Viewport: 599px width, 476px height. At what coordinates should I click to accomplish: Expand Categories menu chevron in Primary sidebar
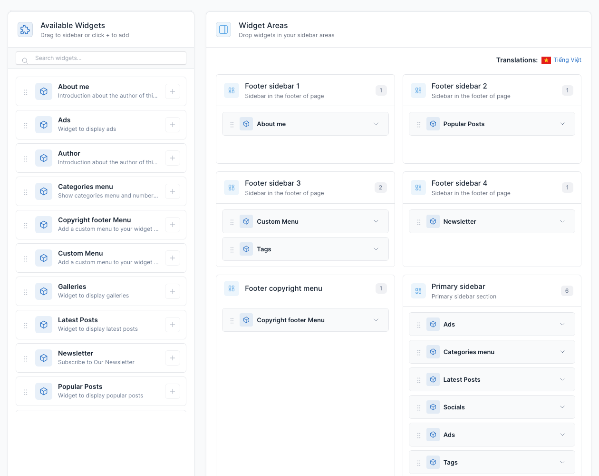pyautogui.click(x=562, y=352)
